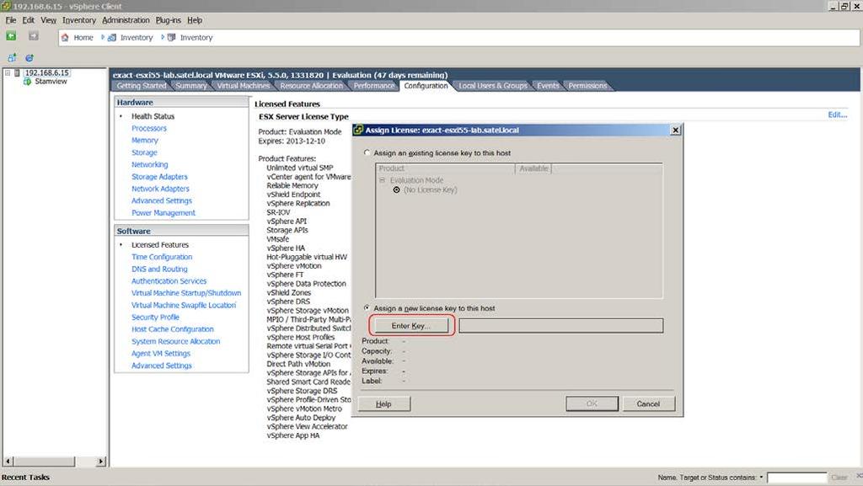
Task: Open the recent tasks filter dropdown arrow
Action: pyautogui.click(x=761, y=478)
